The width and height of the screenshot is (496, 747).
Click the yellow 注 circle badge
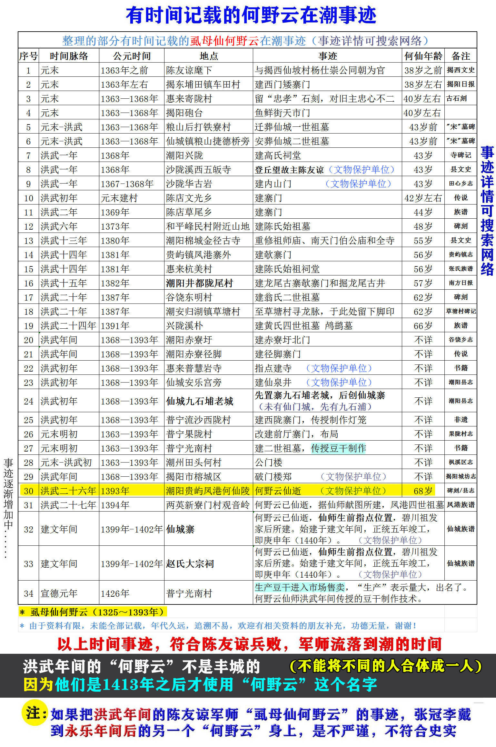pos(35,712)
